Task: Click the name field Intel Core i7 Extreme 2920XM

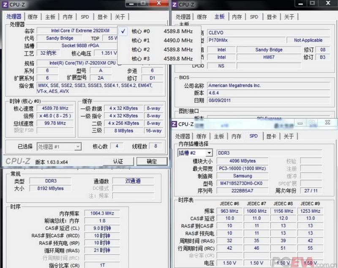Action: [x=80, y=31]
